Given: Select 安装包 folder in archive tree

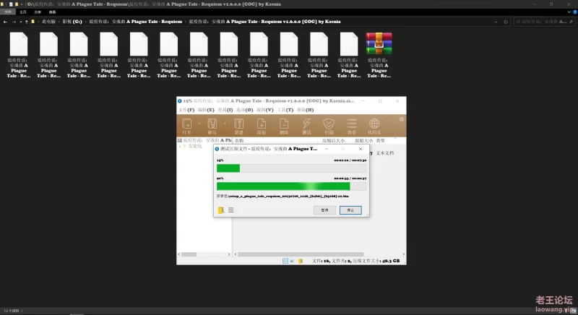Looking at the screenshot, I should [195, 146].
